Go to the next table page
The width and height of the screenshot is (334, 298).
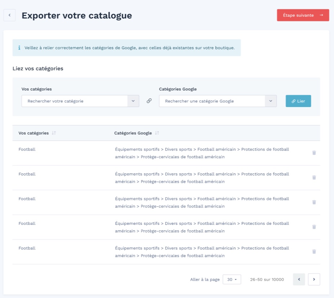(x=314, y=279)
